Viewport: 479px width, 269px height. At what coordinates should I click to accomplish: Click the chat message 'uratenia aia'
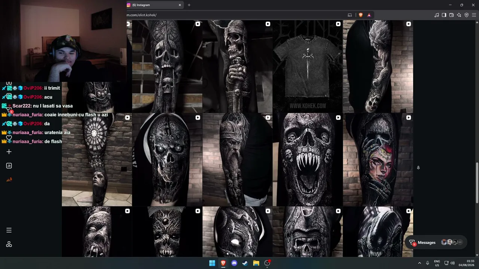point(57,132)
